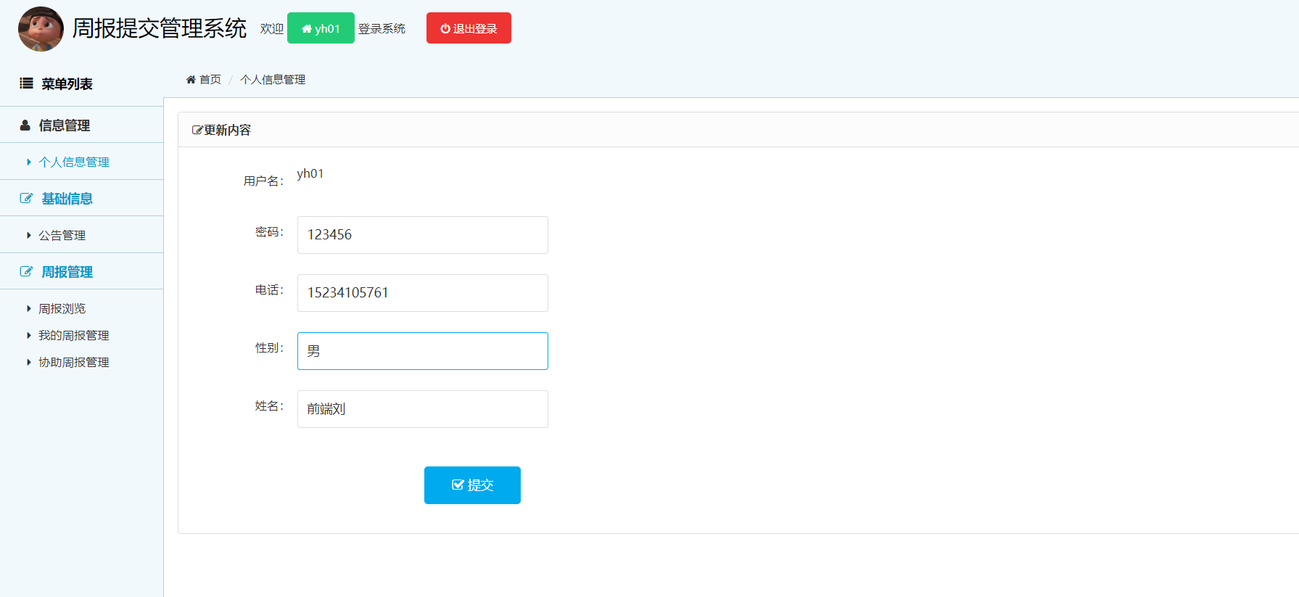Click the home icon in breadcrumb
This screenshot has width=1299, height=597.
click(x=191, y=79)
